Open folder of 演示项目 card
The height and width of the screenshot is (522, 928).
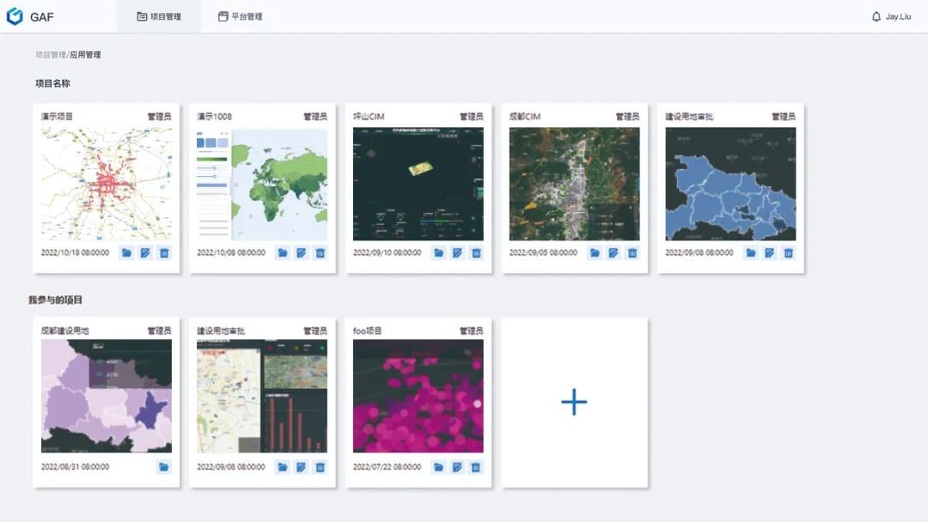coord(126,253)
